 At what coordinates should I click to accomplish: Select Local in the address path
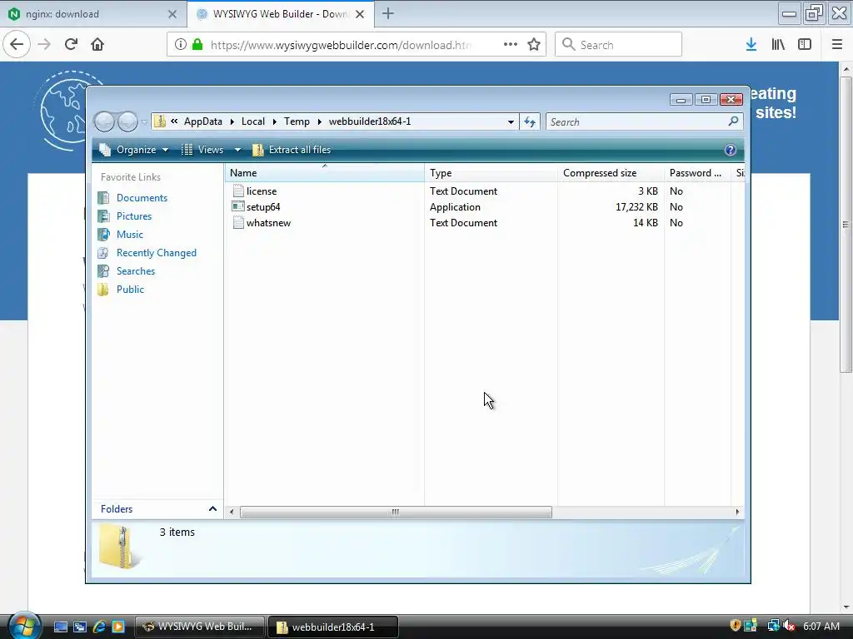click(x=253, y=121)
